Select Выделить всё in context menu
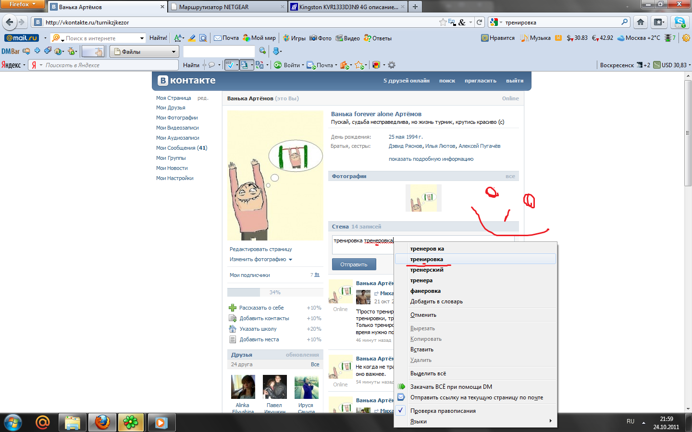Image resolution: width=692 pixels, height=432 pixels. [475, 373]
